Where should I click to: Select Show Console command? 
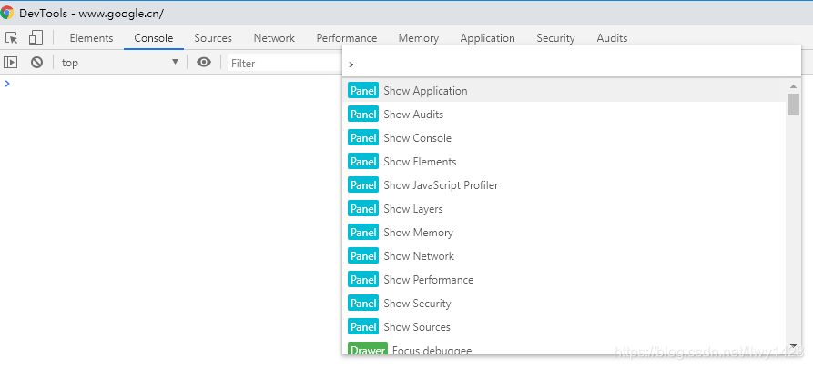point(564,138)
